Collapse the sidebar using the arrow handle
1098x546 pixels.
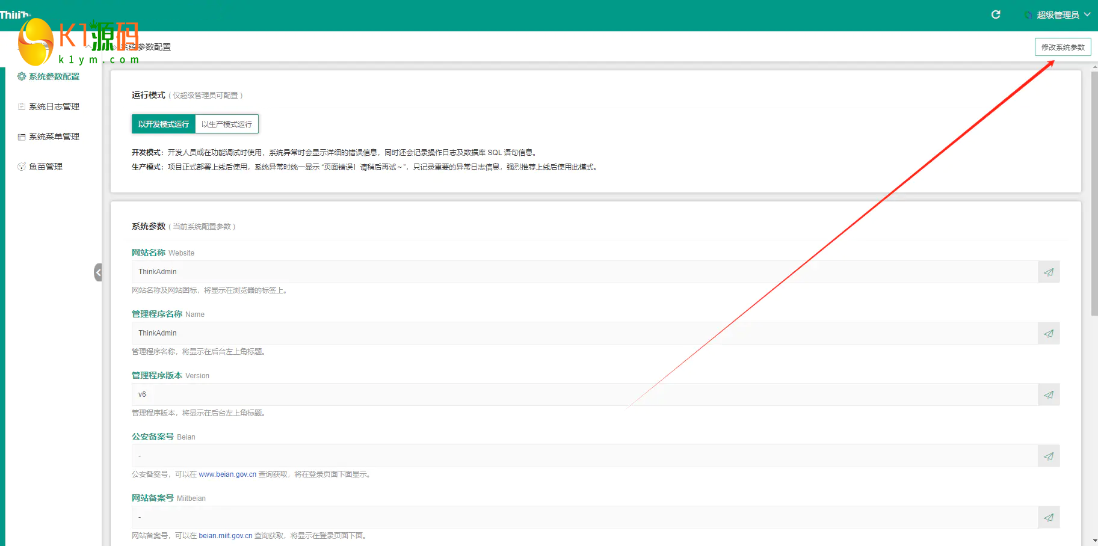pos(98,272)
